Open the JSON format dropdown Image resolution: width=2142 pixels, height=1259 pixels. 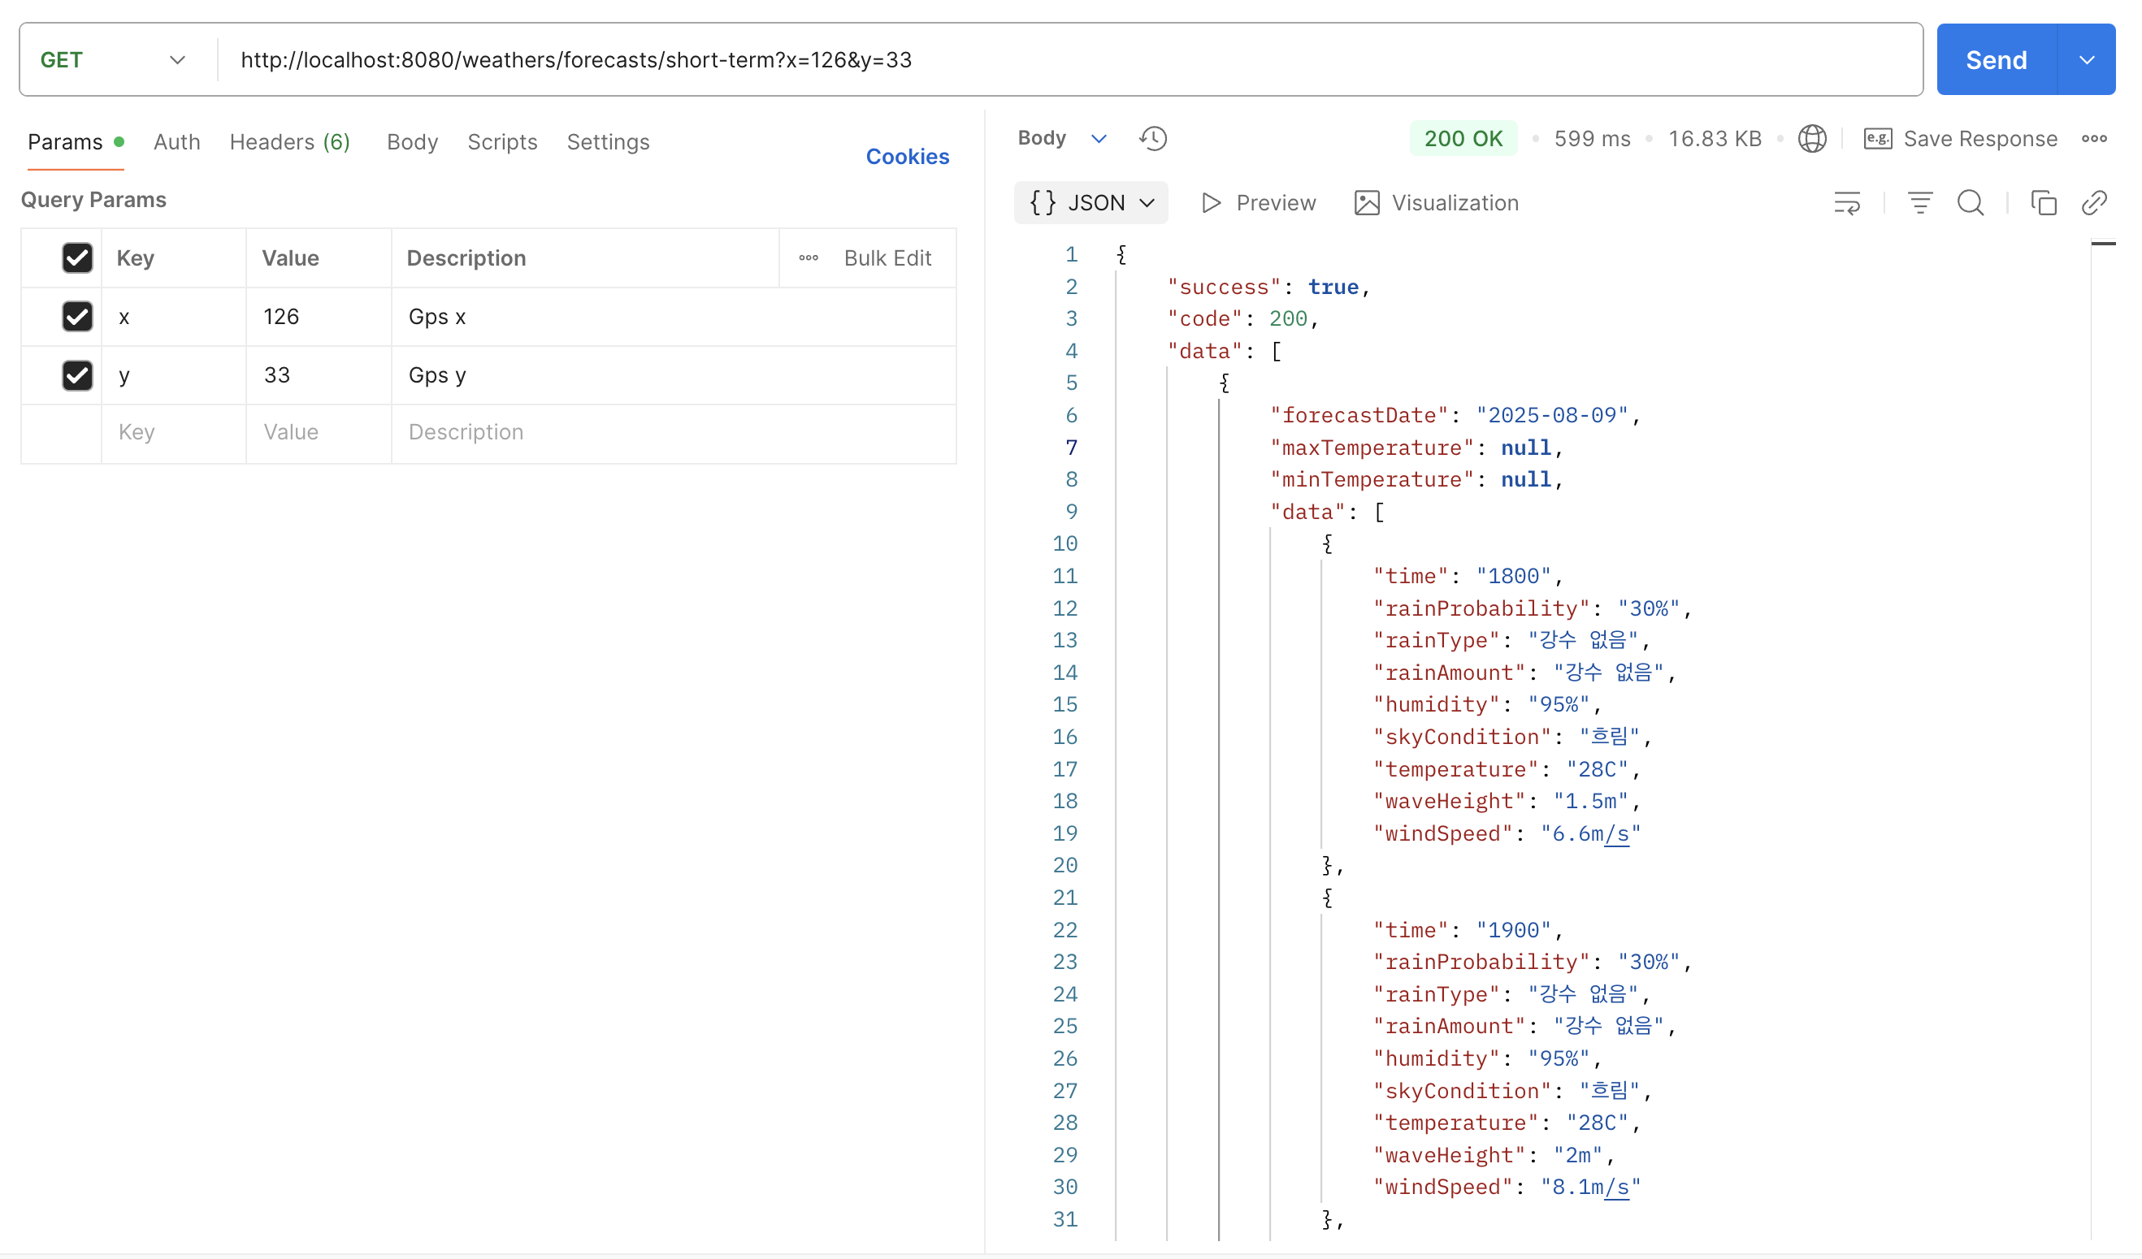(1091, 203)
